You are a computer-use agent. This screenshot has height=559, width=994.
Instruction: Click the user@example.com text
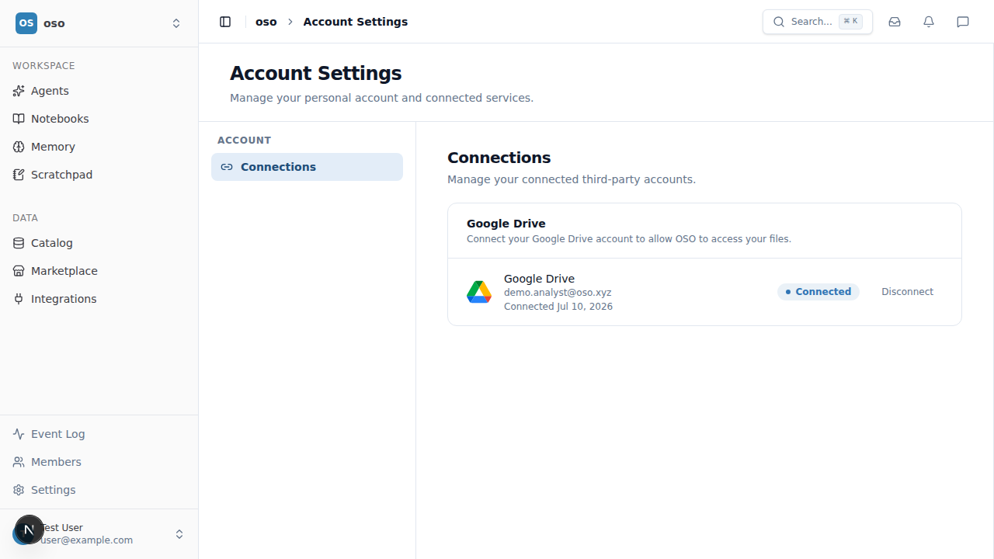87,540
